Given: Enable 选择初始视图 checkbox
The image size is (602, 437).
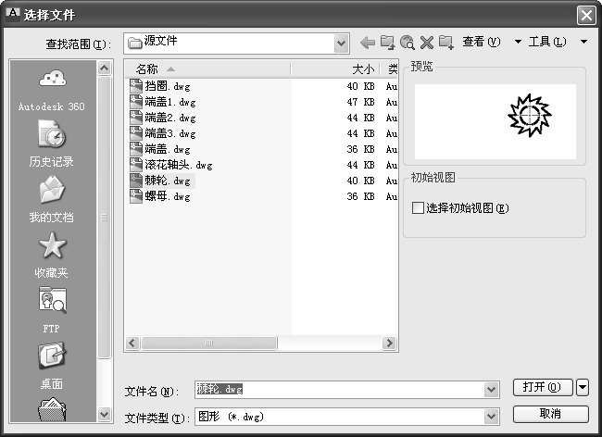Looking at the screenshot, I should pos(418,208).
